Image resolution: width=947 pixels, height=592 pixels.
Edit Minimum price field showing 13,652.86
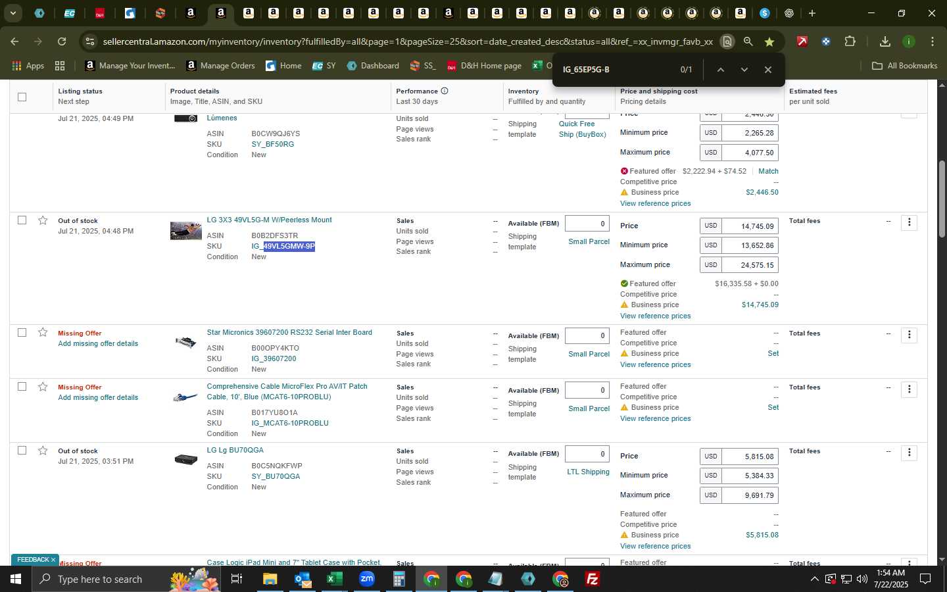click(x=750, y=245)
